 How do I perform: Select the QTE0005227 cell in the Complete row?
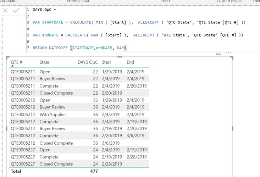(23, 157)
